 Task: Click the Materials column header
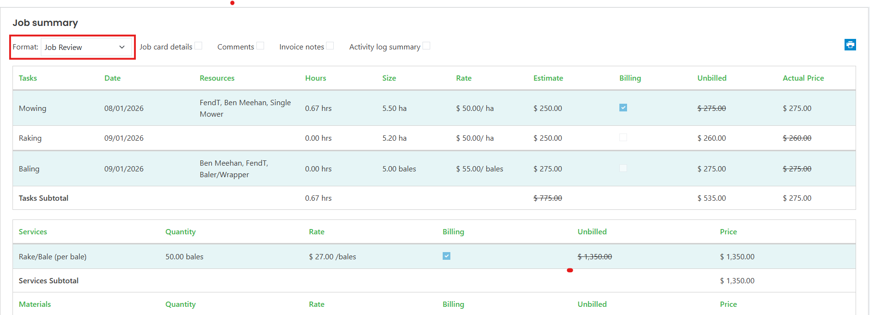click(35, 304)
